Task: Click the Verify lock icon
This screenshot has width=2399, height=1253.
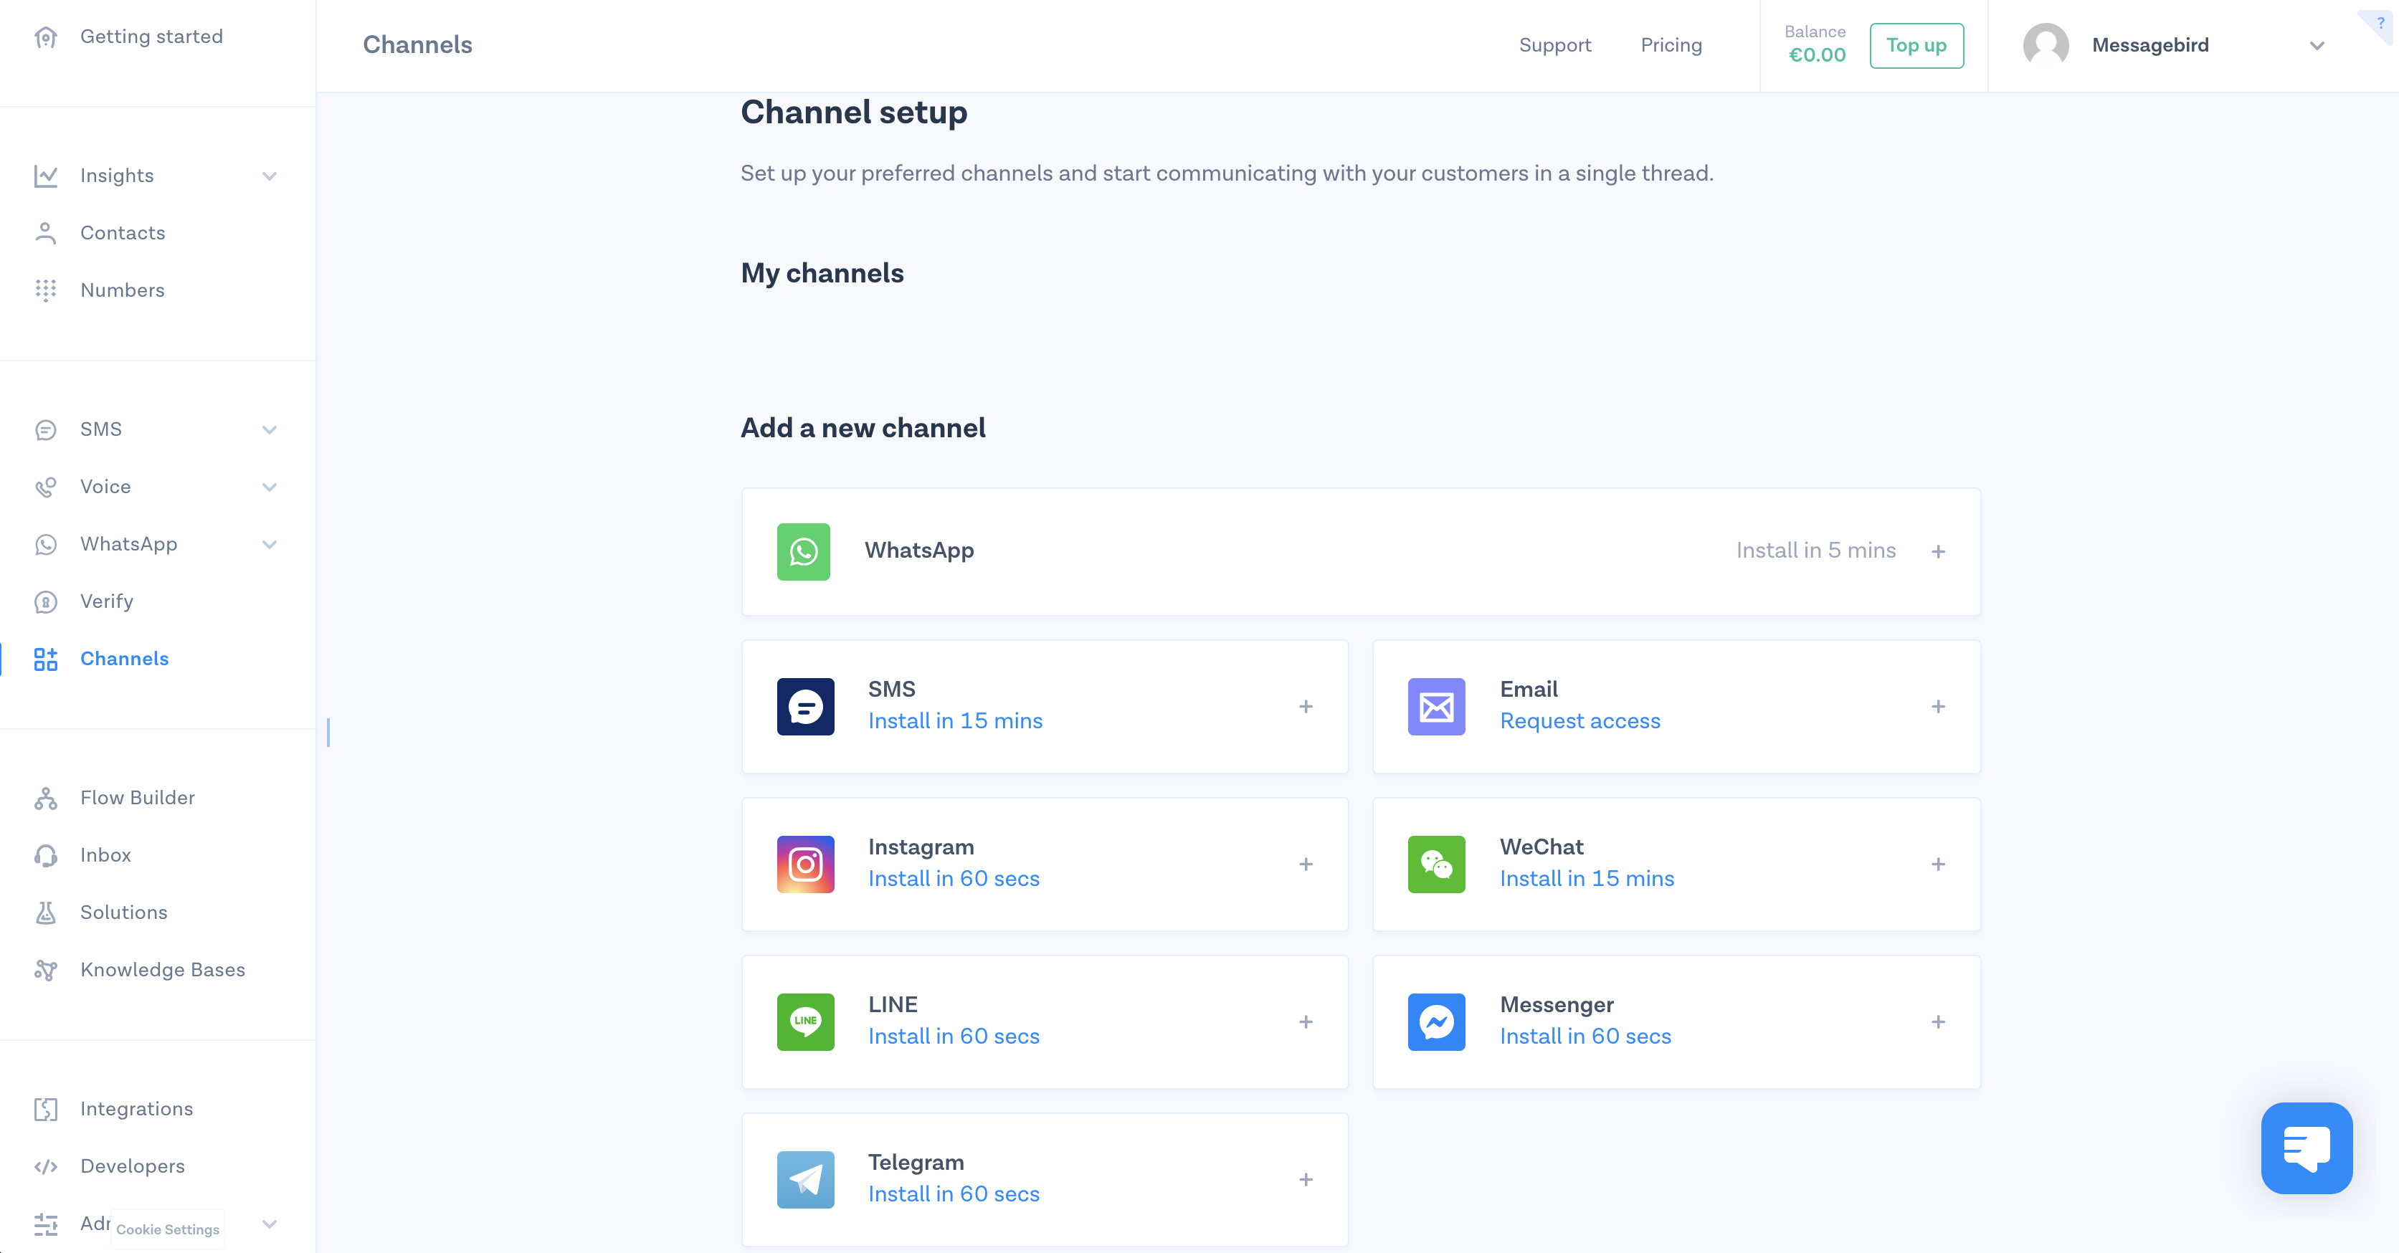Action: click(46, 602)
